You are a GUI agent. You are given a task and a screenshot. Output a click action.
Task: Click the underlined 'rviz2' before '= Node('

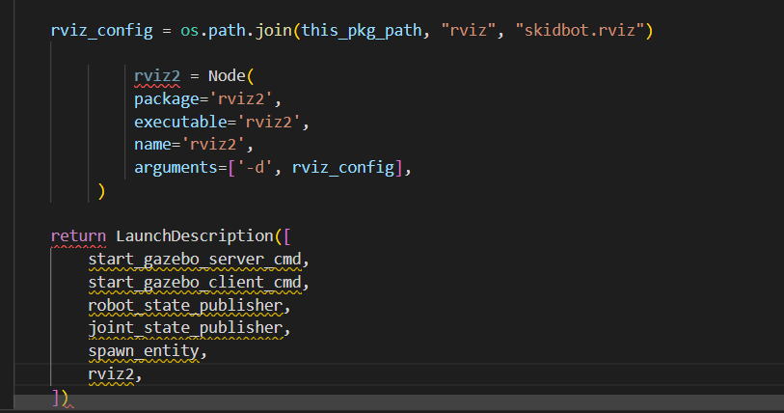coord(157,76)
